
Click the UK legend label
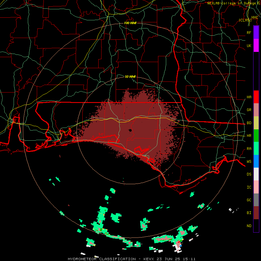249,46
